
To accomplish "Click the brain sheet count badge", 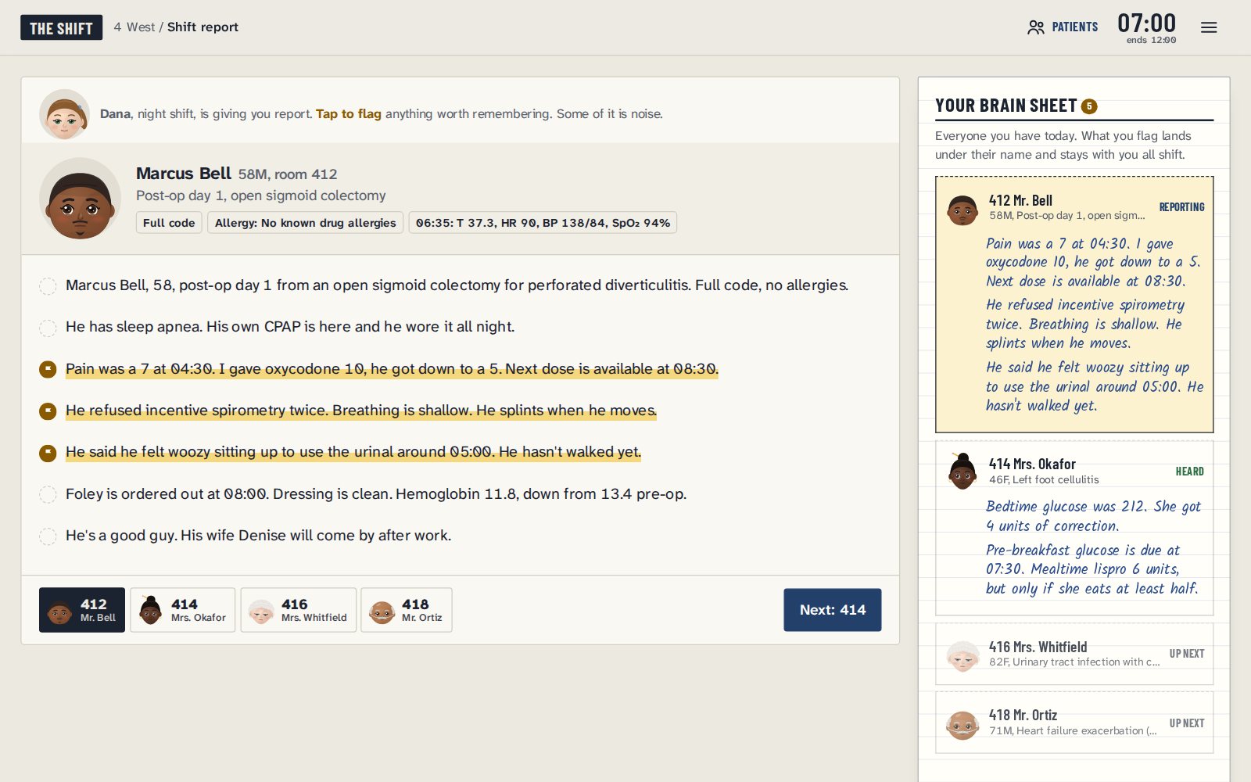I will (x=1089, y=106).
